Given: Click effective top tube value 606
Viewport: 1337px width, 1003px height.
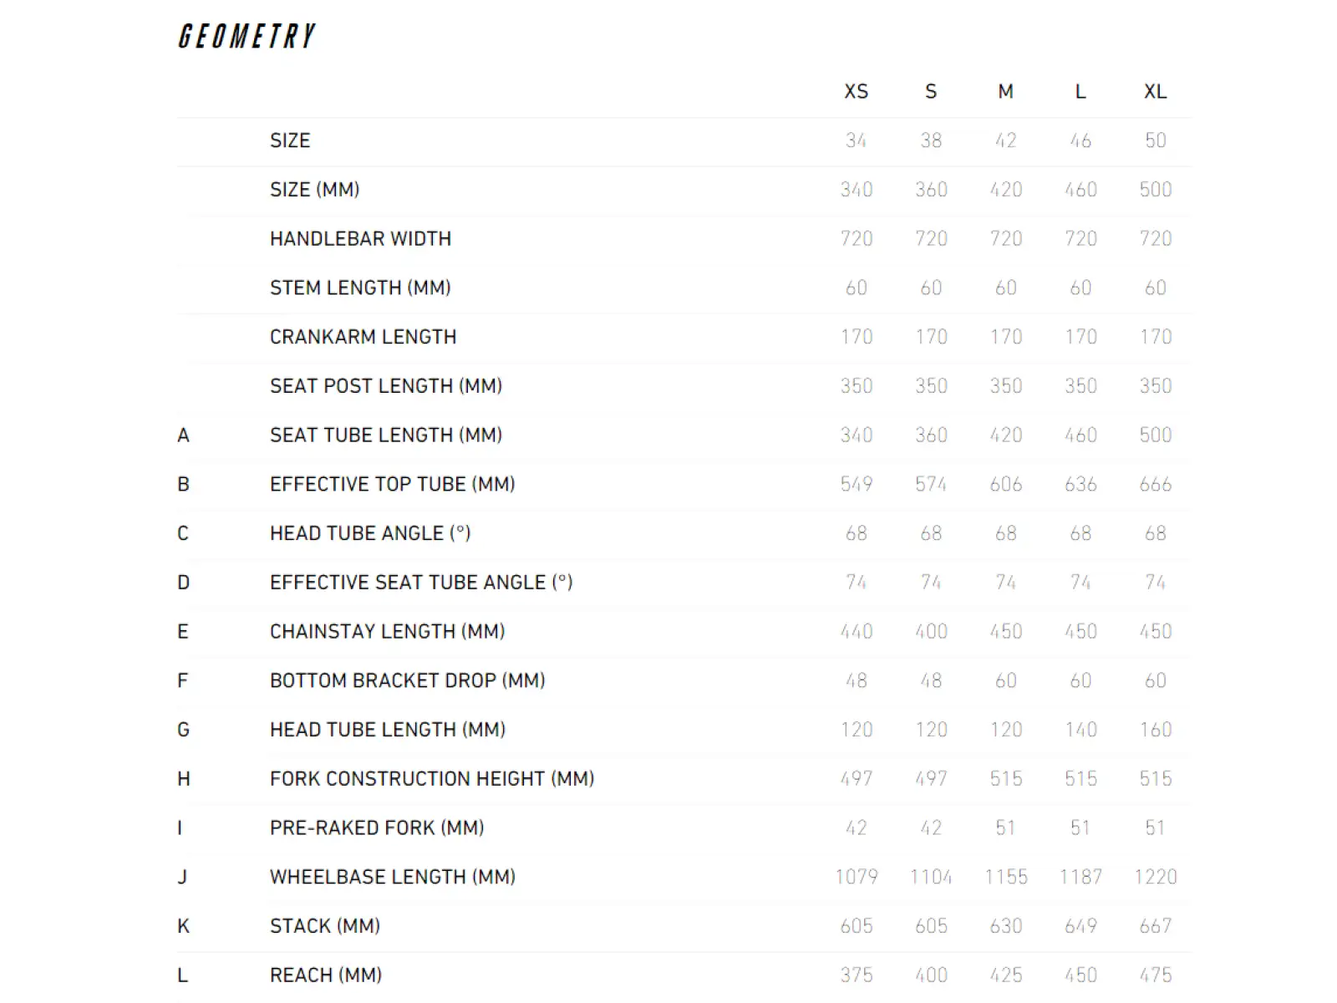Looking at the screenshot, I should pyautogui.click(x=1005, y=485).
